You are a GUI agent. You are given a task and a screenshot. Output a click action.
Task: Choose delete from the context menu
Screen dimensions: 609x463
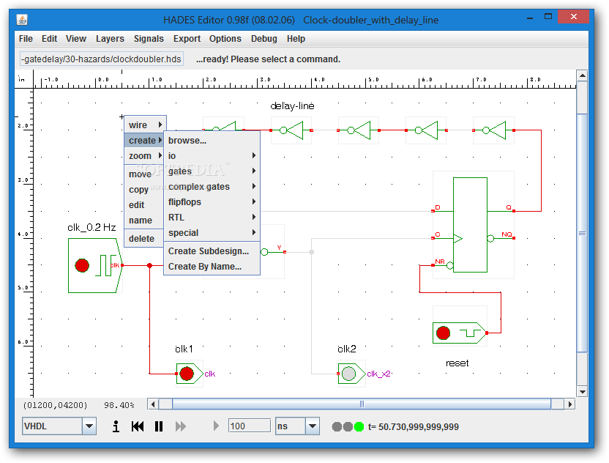[143, 239]
